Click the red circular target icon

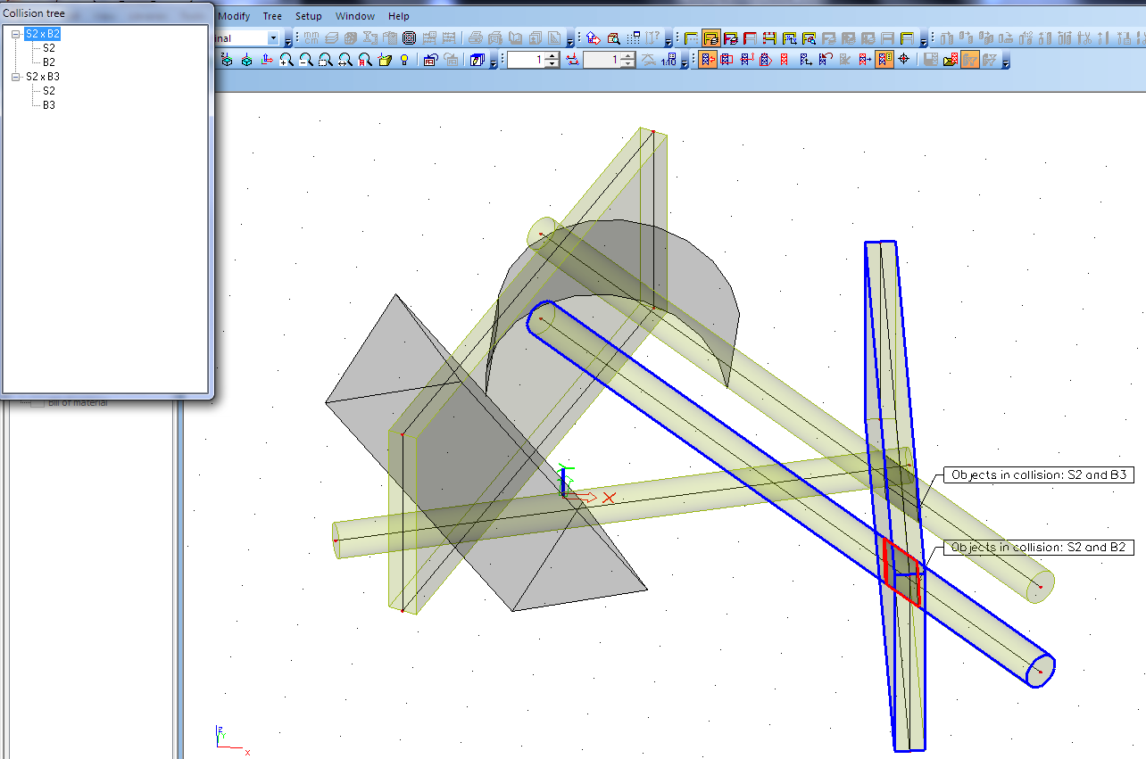tap(410, 37)
